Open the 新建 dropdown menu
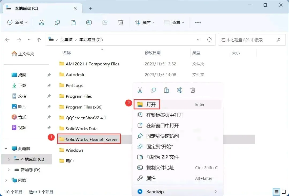This screenshot has width=289, height=196. pos(17,22)
